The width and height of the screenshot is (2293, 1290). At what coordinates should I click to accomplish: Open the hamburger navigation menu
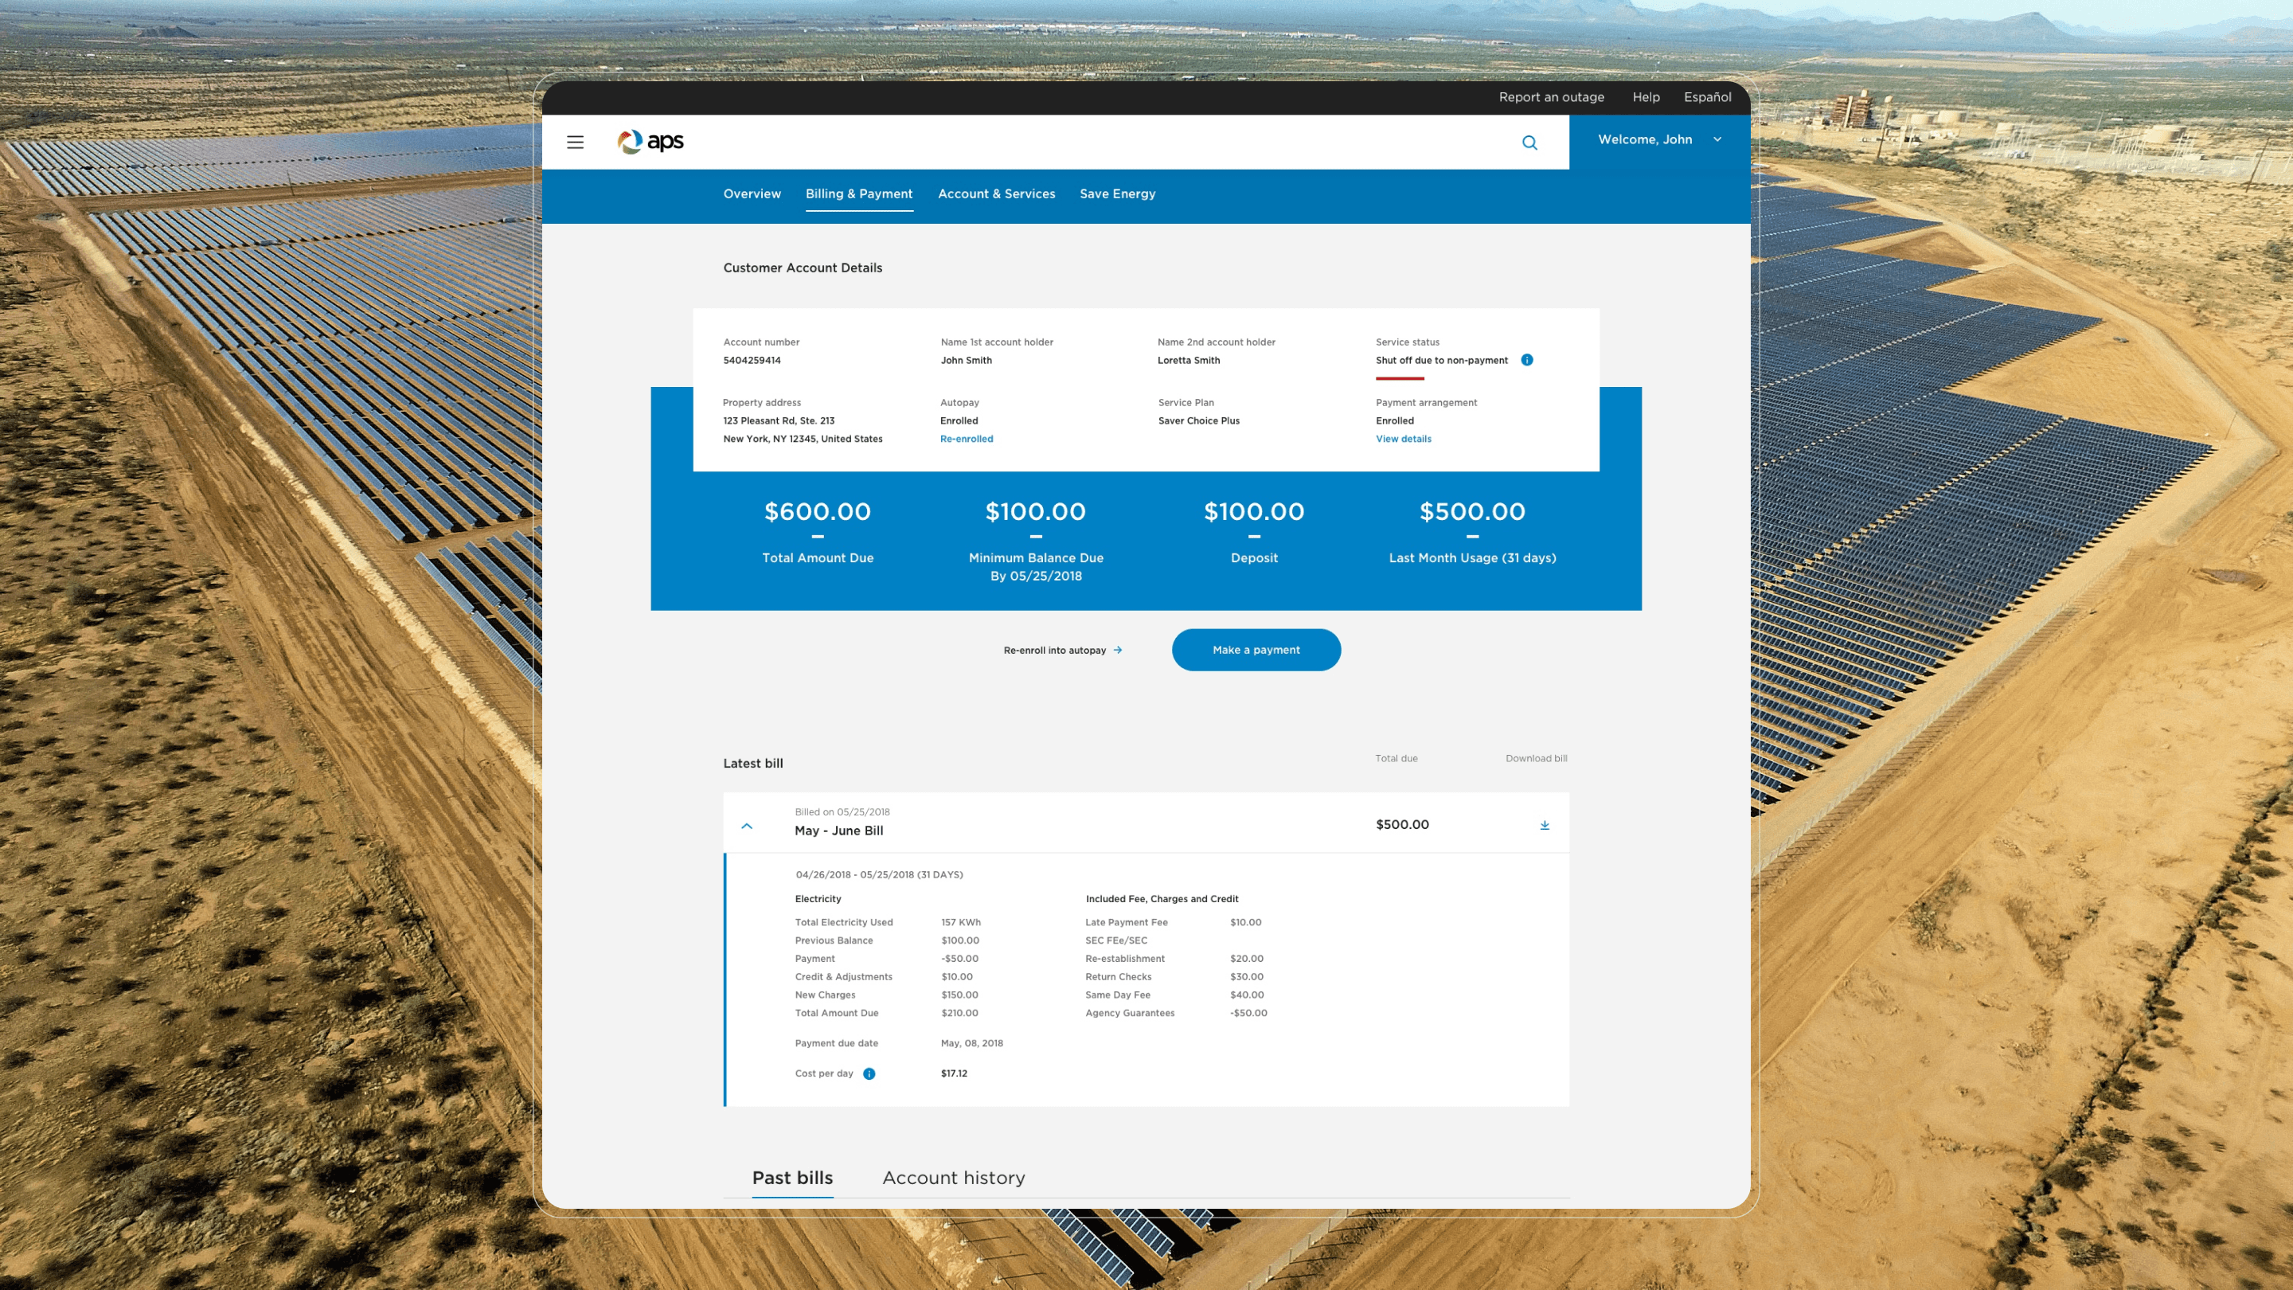(x=575, y=142)
